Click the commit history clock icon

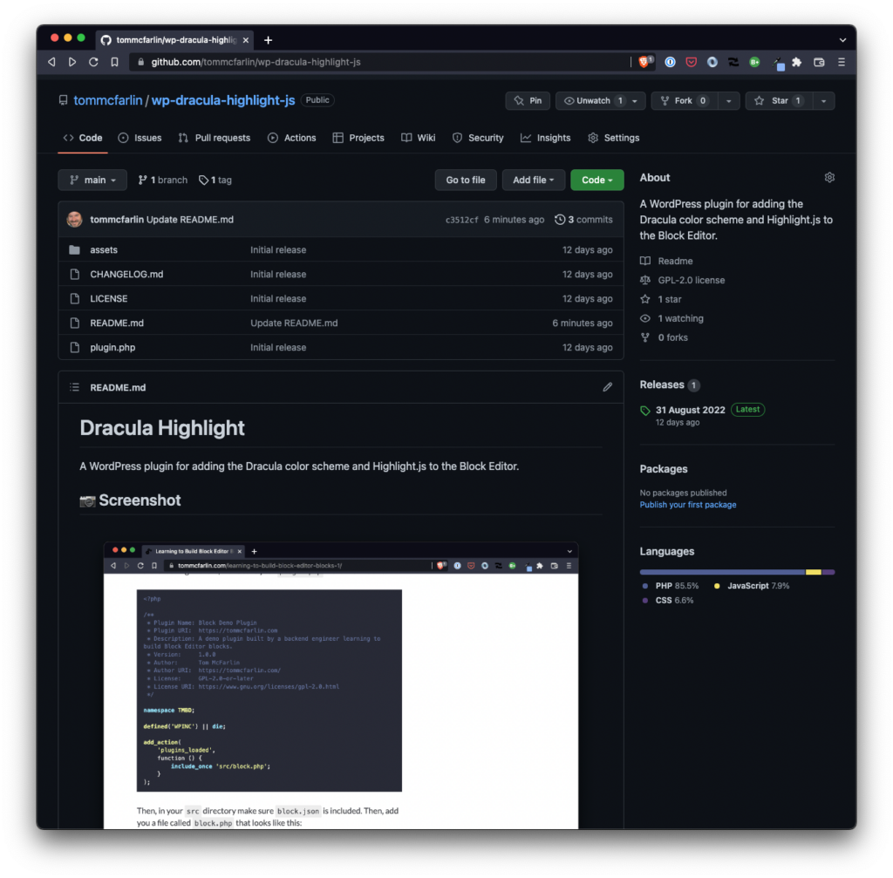coord(560,219)
